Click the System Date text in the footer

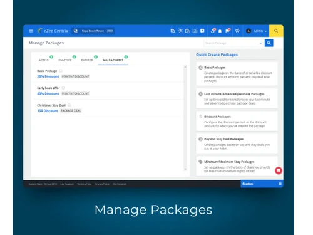[x=43, y=184]
